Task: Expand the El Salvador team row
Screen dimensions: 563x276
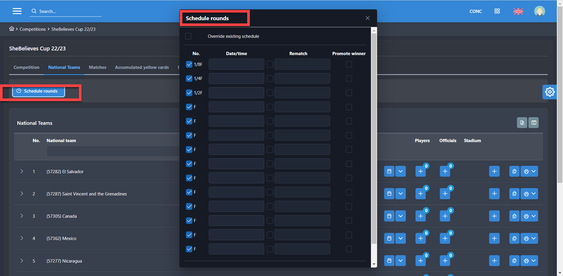Action: (x=22, y=171)
